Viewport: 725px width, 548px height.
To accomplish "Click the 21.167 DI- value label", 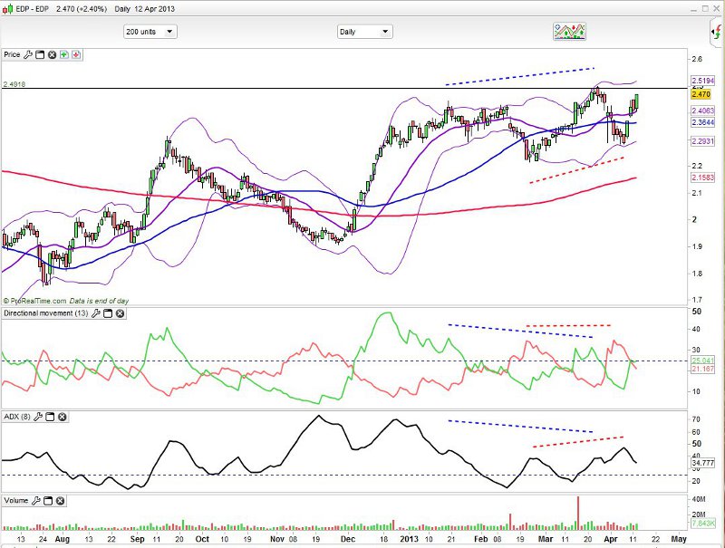I will (x=703, y=369).
